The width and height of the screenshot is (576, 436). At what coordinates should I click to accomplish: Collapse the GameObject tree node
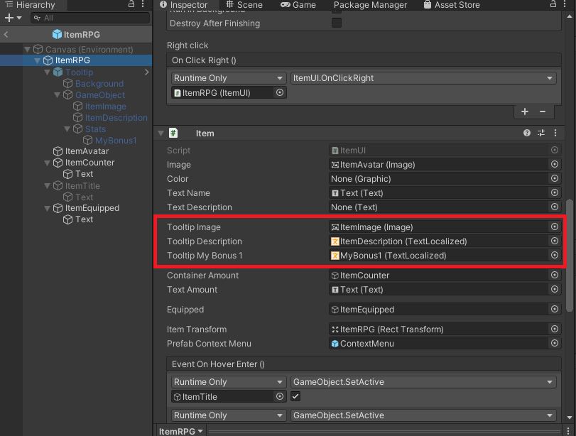tap(57, 94)
